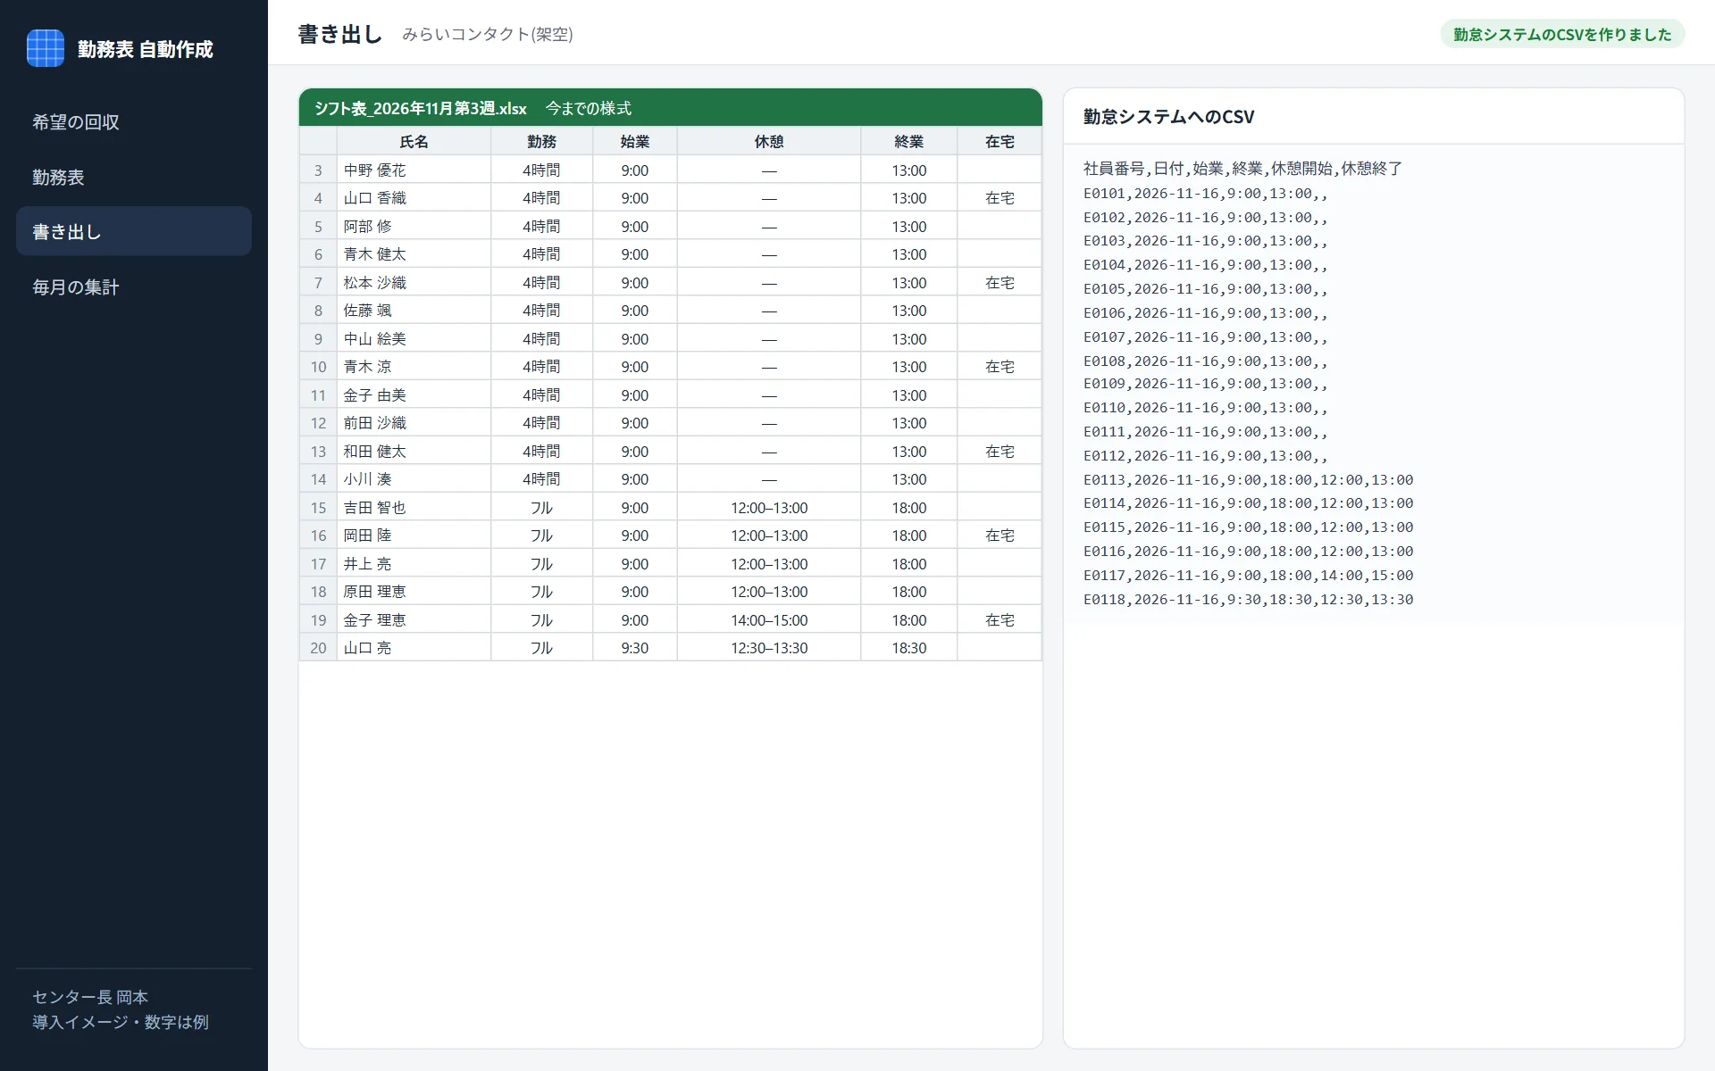Click the 休憩 column header
The width and height of the screenshot is (1715, 1071).
(769, 141)
